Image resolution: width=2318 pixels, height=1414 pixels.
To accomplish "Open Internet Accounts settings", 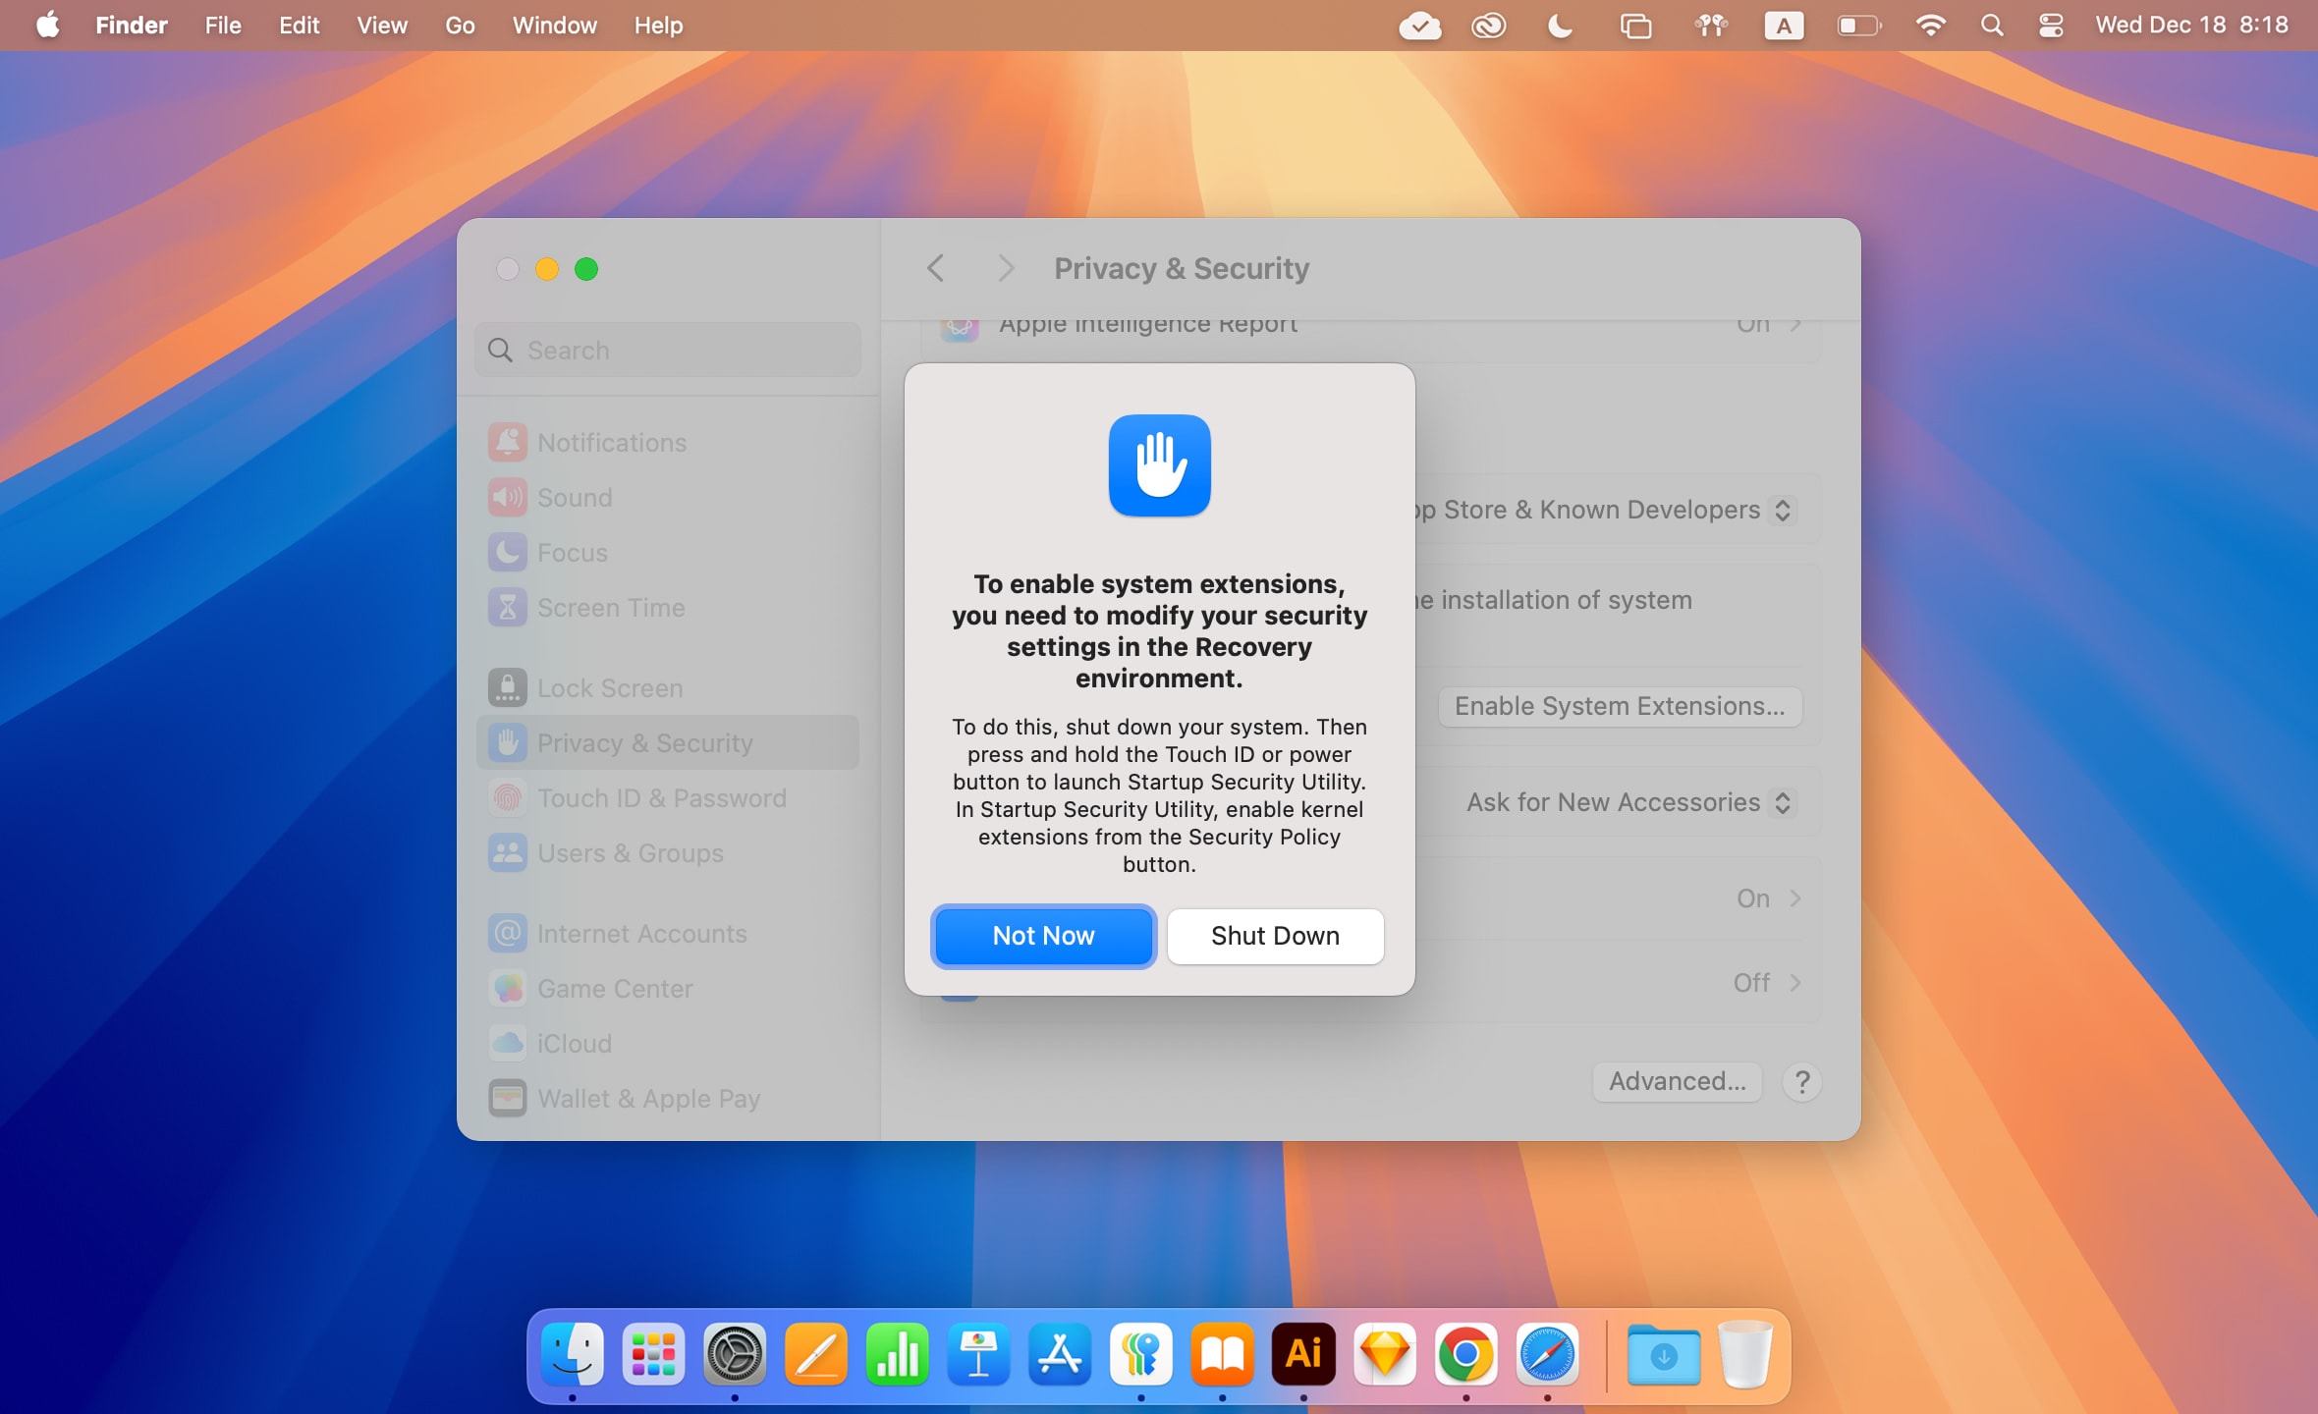I will point(641,933).
